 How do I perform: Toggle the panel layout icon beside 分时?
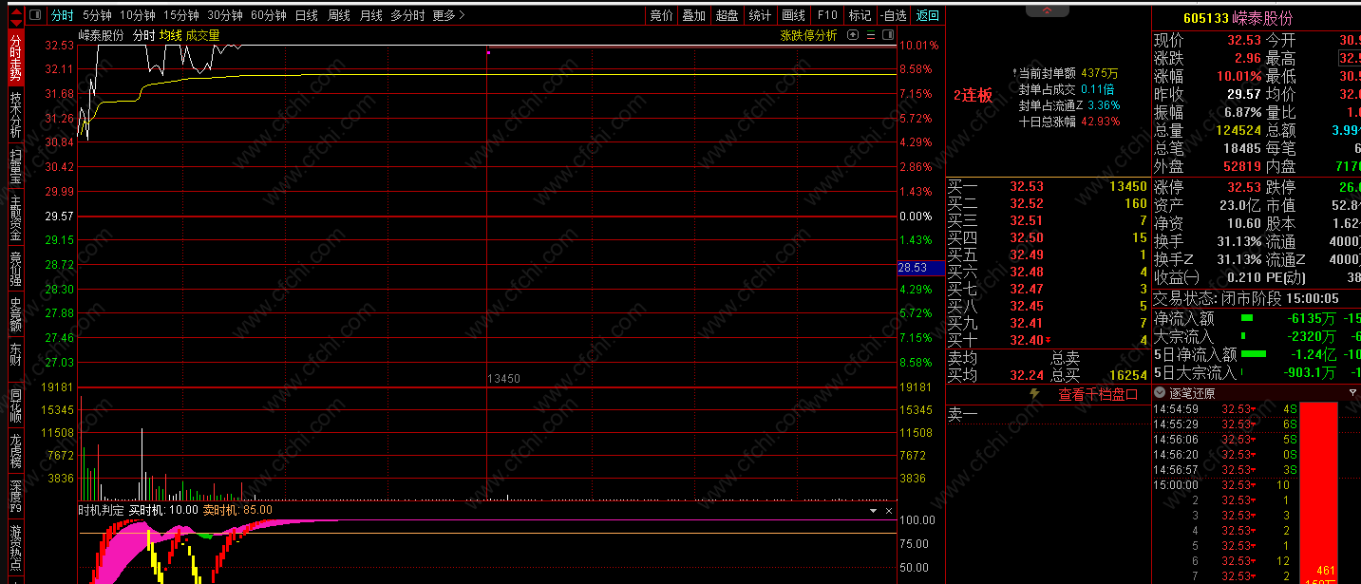[x=35, y=15]
